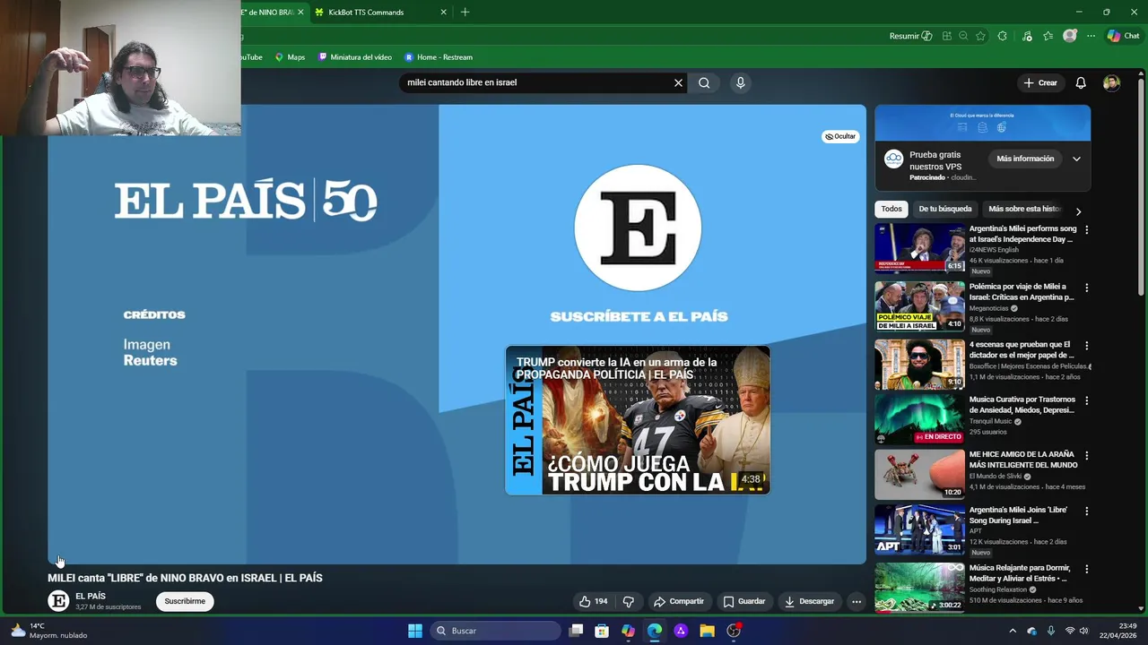Image resolution: width=1148 pixels, height=645 pixels.
Task: Open options for Musica Curativa live stream
Action: pyautogui.click(x=1087, y=401)
